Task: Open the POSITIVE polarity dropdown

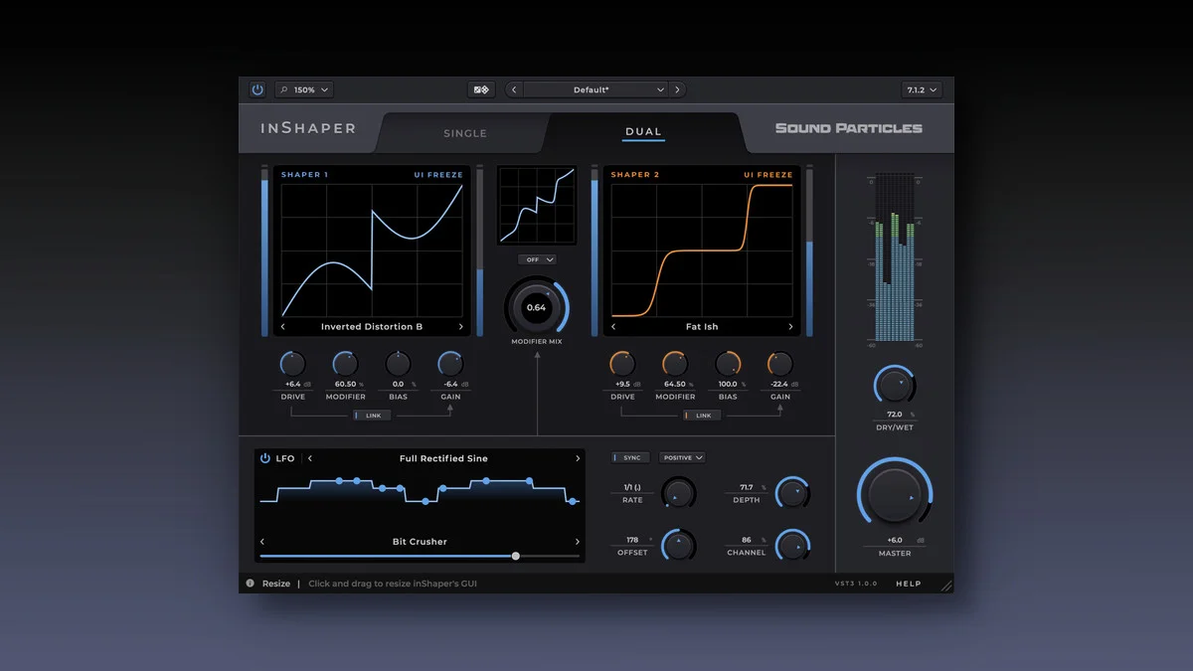Action: point(682,457)
